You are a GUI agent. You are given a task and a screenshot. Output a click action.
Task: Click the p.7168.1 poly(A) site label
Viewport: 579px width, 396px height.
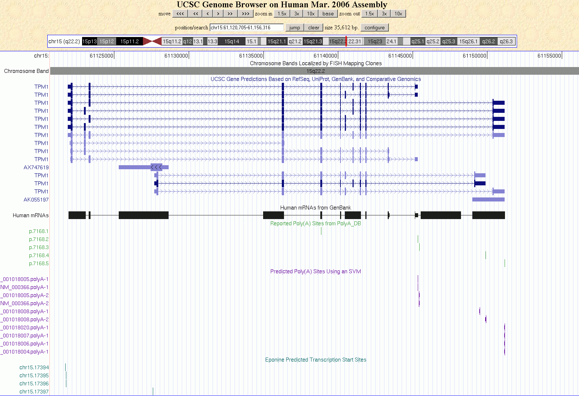(39, 231)
